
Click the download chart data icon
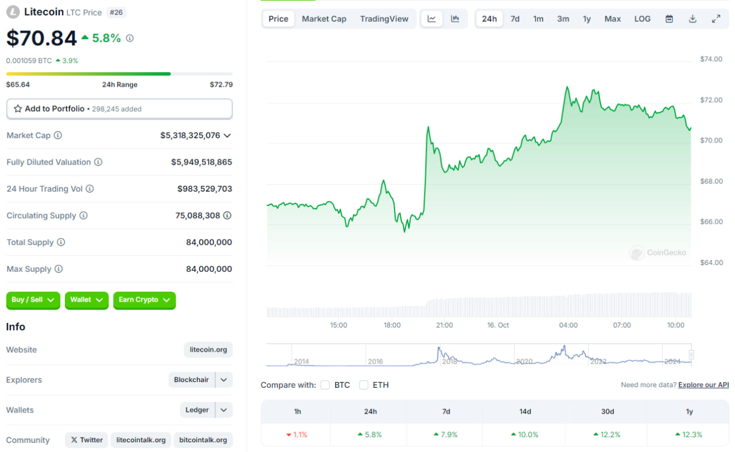click(x=693, y=19)
